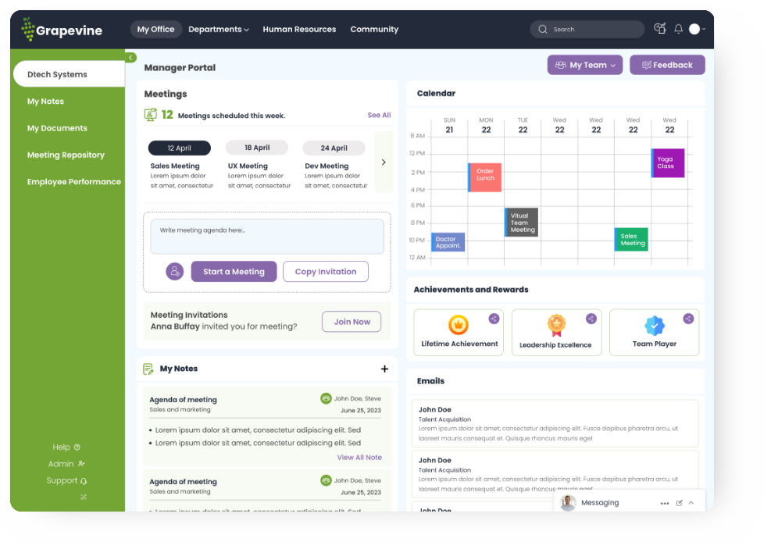The image size is (778, 542).
Task: Select the 12 April meeting date pill
Action: [180, 148]
